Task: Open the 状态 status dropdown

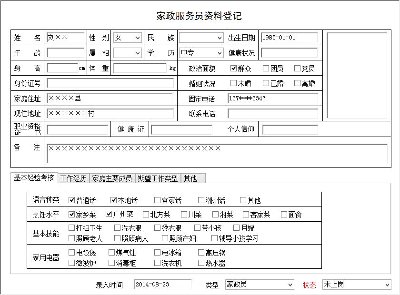Action: coord(357,285)
